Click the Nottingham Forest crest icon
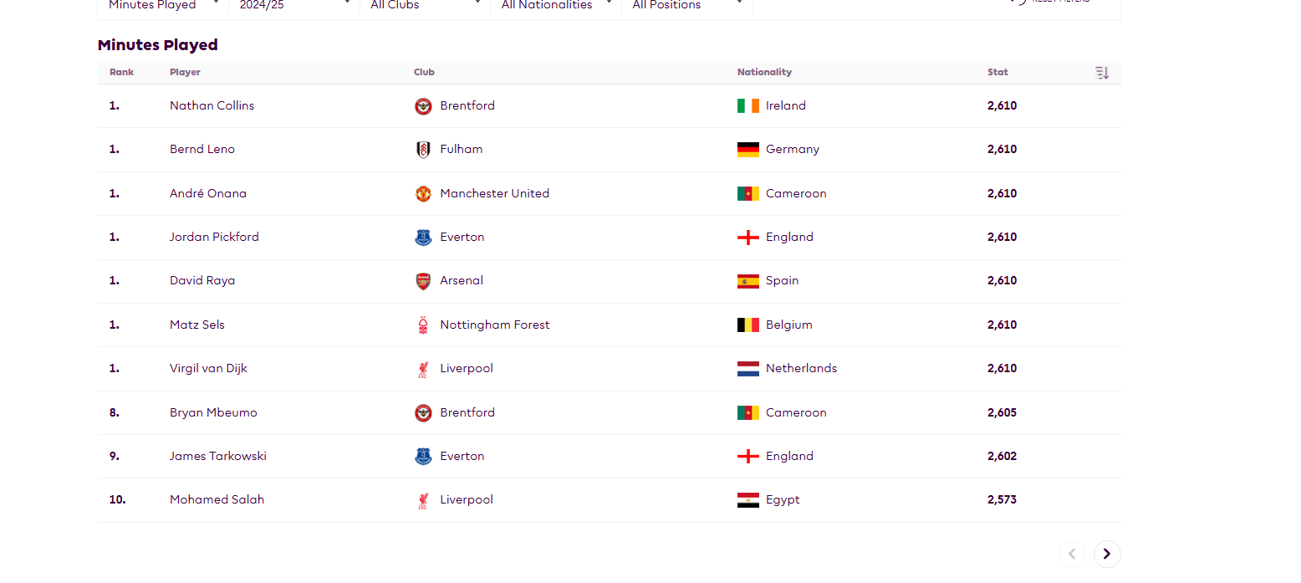Viewport: 1301px width, 583px height. point(423,325)
